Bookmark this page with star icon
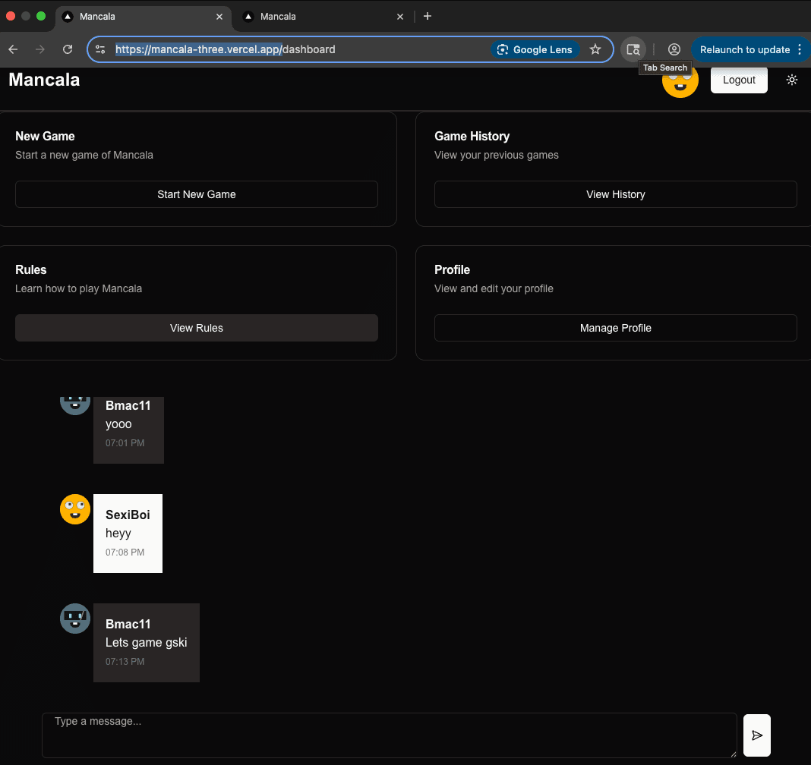811x765 pixels. point(595,49)
